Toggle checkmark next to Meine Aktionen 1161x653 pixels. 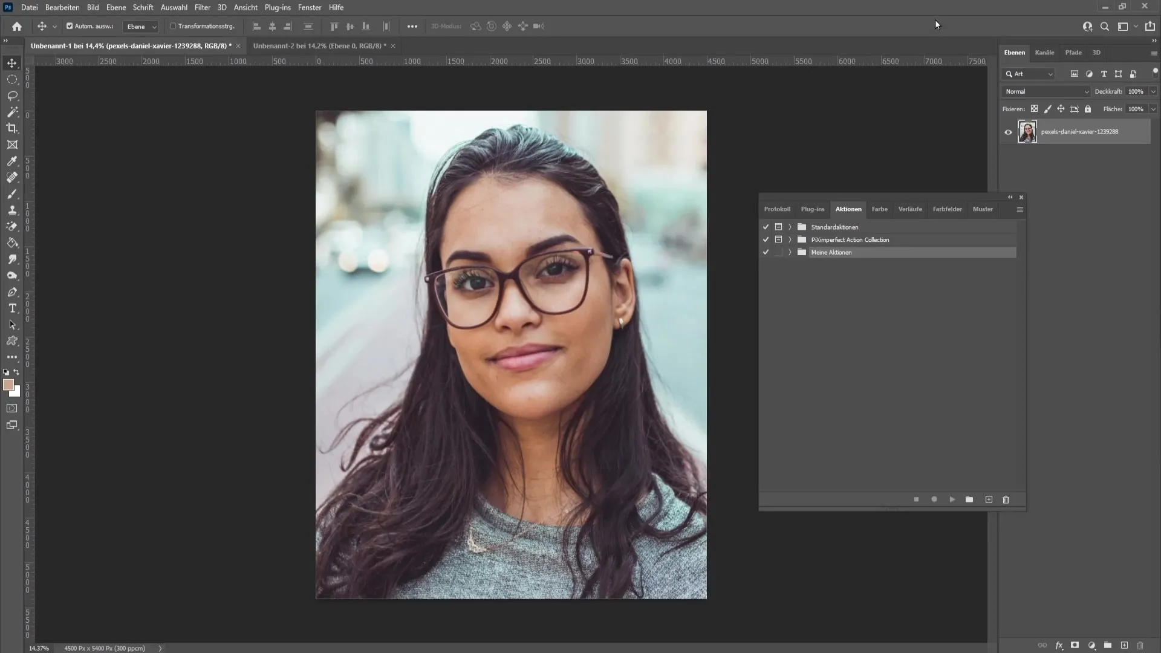coord(766,252)
